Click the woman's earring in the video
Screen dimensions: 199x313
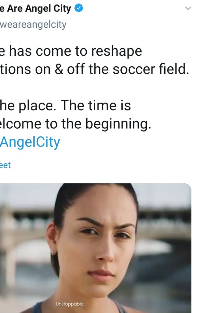tap(53, 253)
